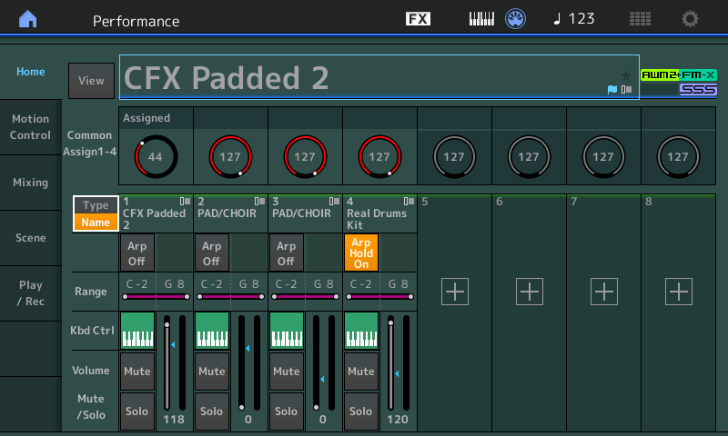This screenshot has height=436, width=728.
Task: Mute Part 1 CFX Padded 2
Action: [137, 371]
